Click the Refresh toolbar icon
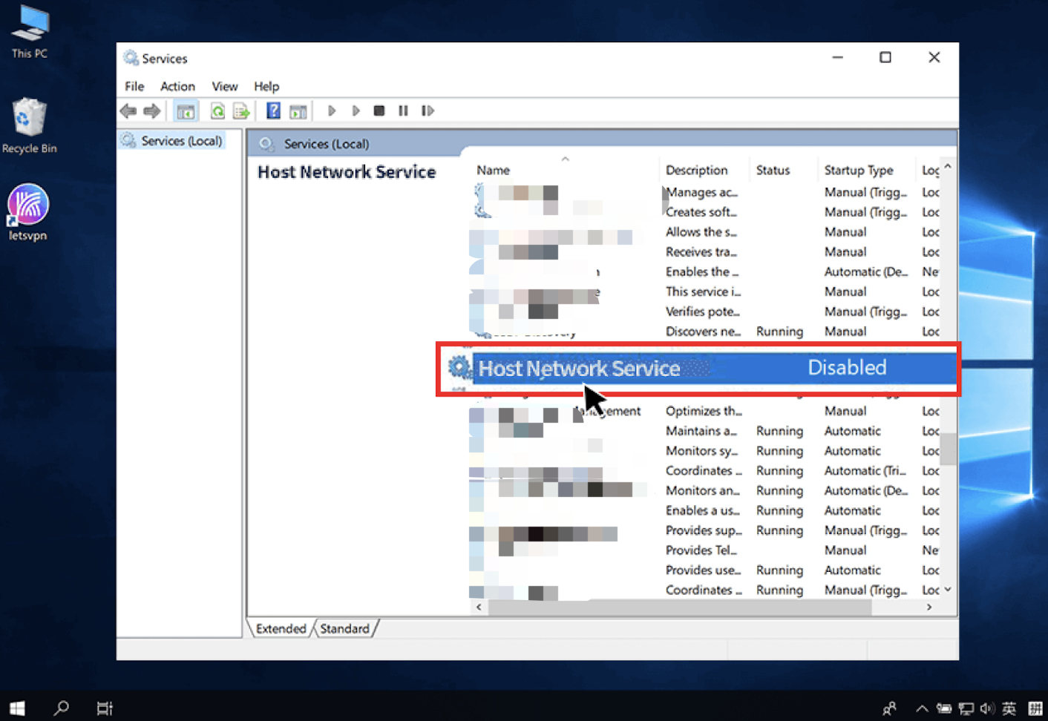 (217, 111)
